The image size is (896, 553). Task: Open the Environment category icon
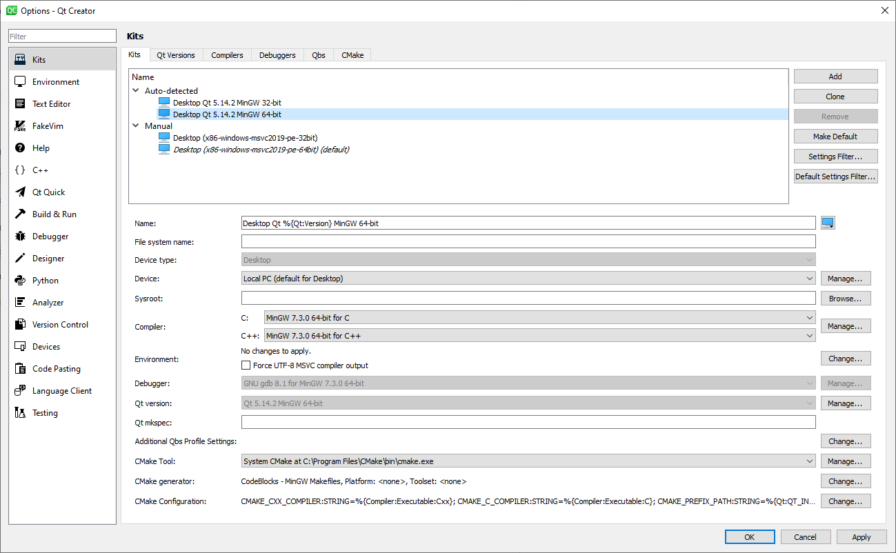coord(20,82)
